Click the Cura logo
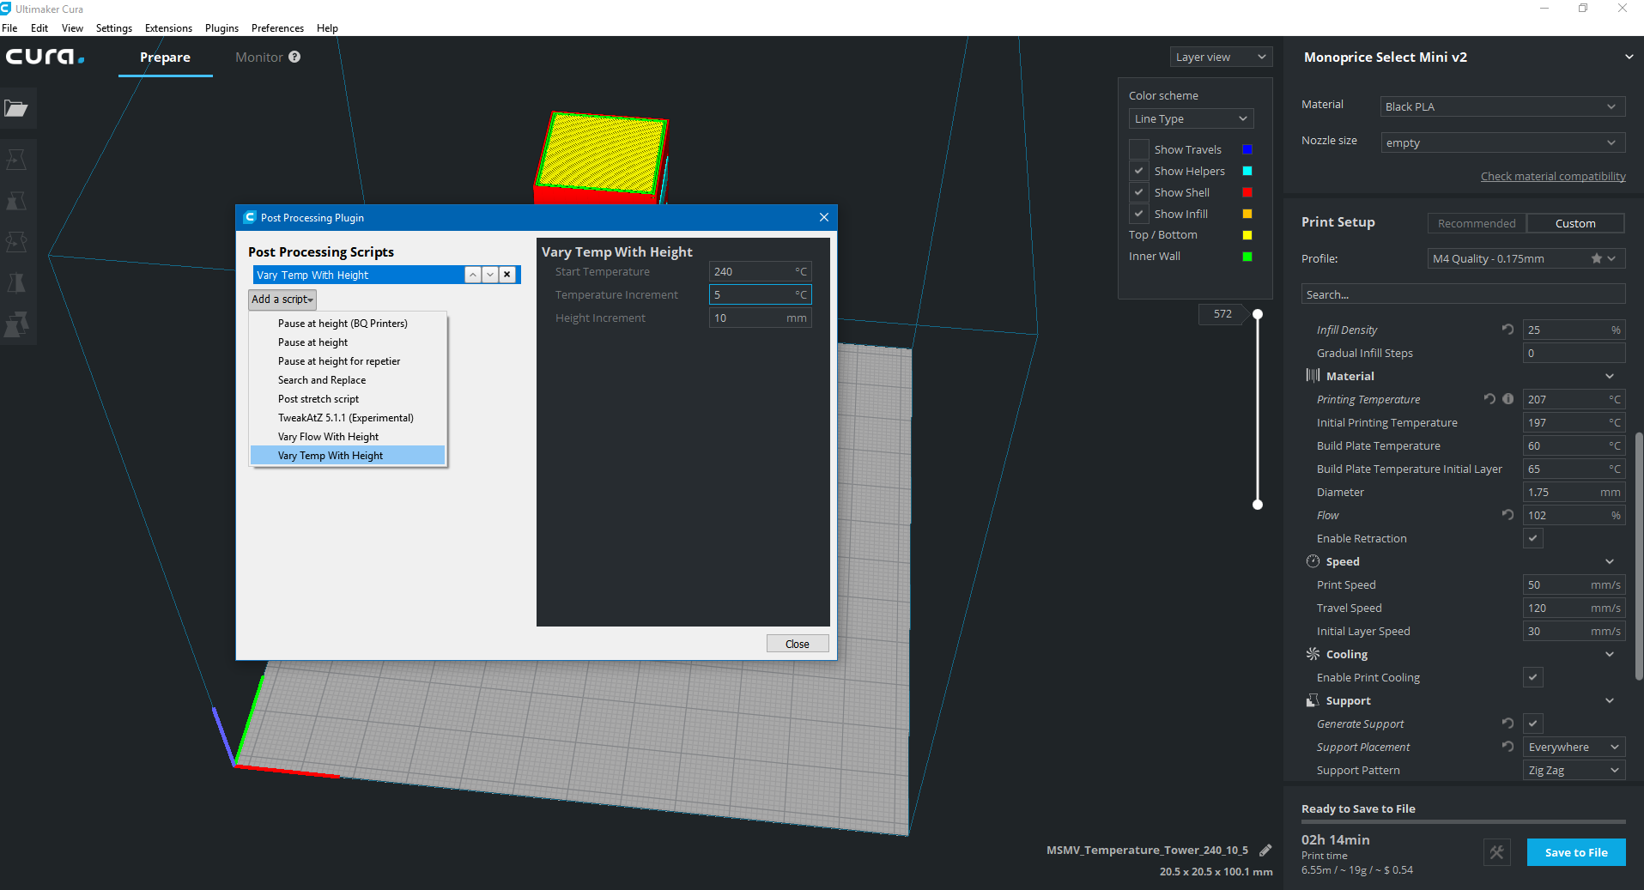 (45, 57)
